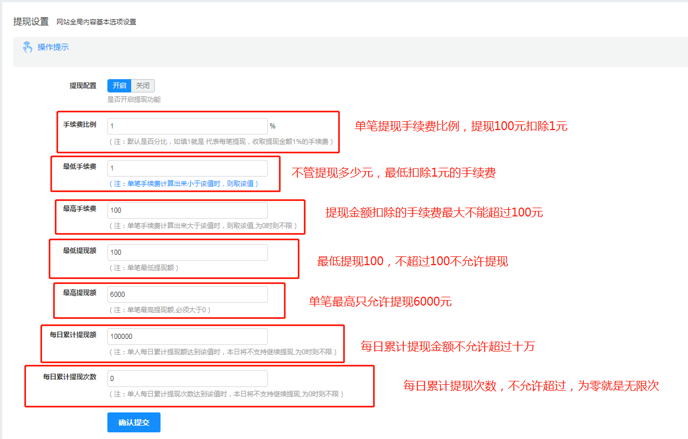Screen dimensions: 688x439
Task: Click the 每日累计提现次数 field label
Action: pyautogui.click(x=70, y=377)
